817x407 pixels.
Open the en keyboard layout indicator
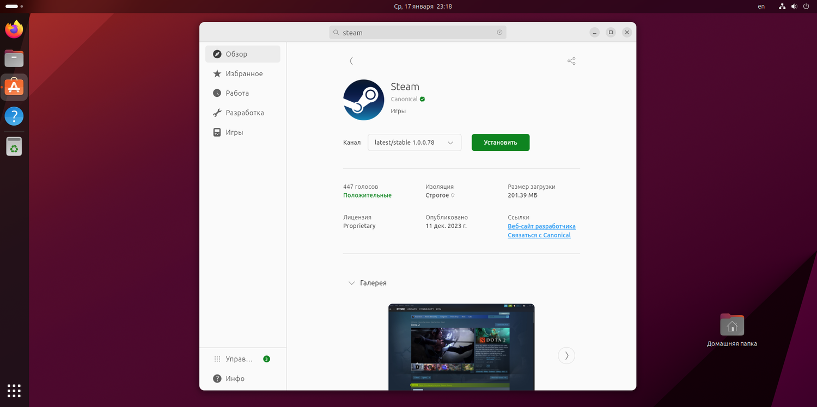point(761,7)
